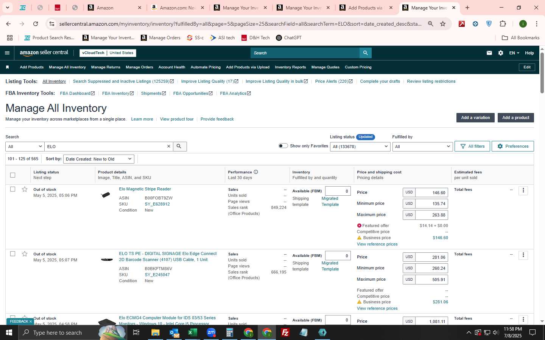Open the Price Alerts (220) link
The height and width of the screenshot is (340, 545).
(334, 81)
